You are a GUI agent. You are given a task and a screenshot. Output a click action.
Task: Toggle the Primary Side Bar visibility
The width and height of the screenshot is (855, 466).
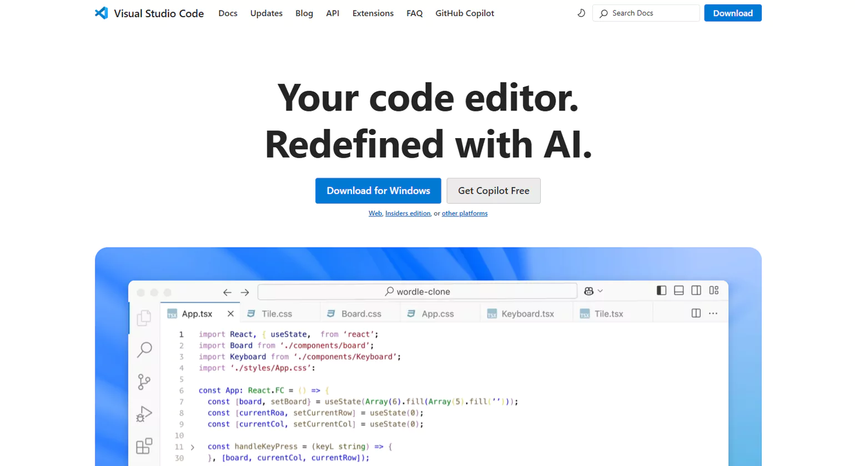(x=661, y=290)
